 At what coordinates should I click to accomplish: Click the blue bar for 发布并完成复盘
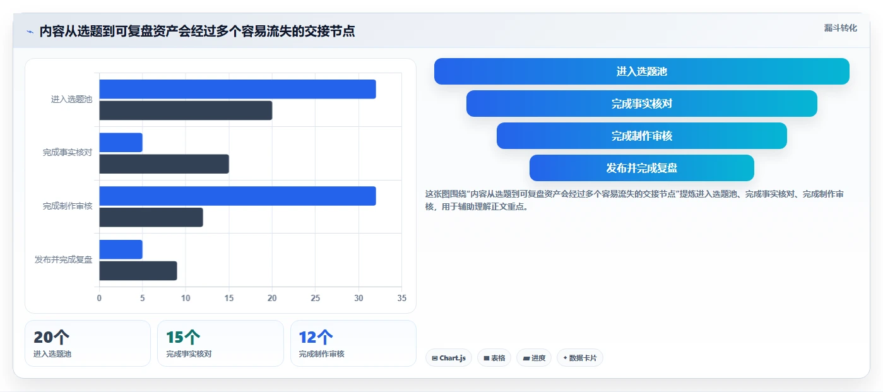pyautogui.click(x=121, y=249)
